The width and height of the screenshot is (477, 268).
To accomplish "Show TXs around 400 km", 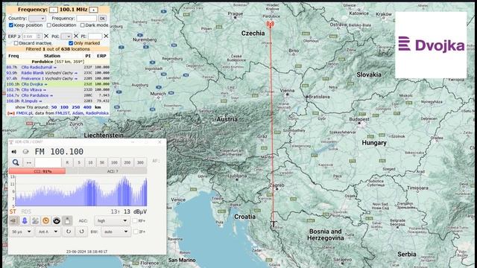I will tap(87, 107).
